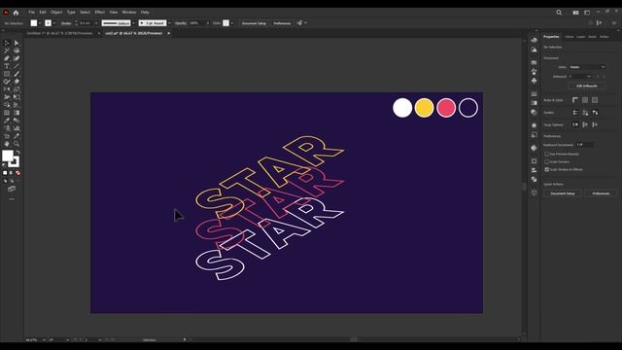This screenshot has width=622, height=350.
Task: Select the Shaper pencil tool
Action: (7, 82)
